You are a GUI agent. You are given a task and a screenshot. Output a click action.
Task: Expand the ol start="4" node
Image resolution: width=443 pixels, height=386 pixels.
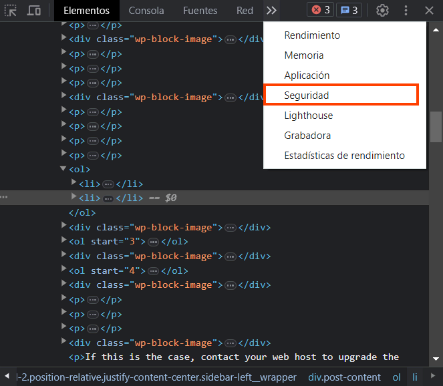63,270
